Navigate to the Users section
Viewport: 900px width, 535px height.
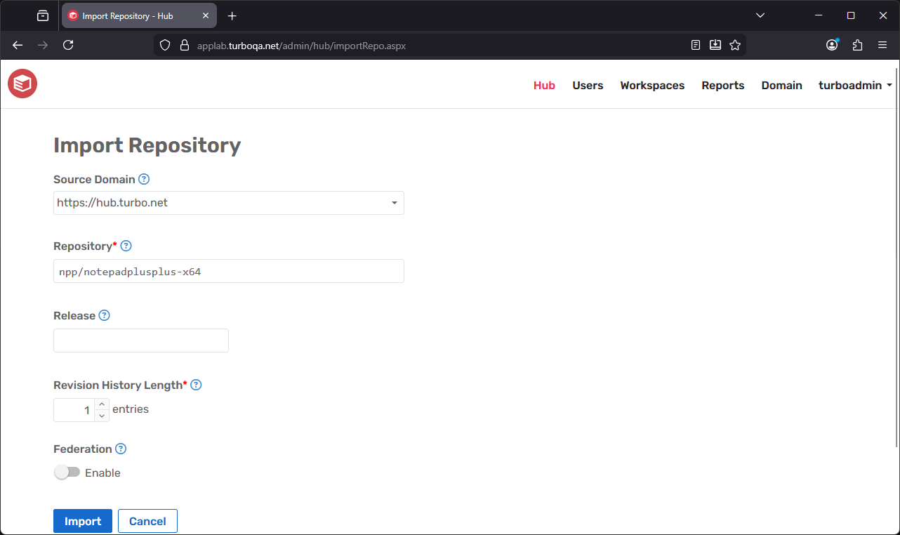tap(588, 85)
